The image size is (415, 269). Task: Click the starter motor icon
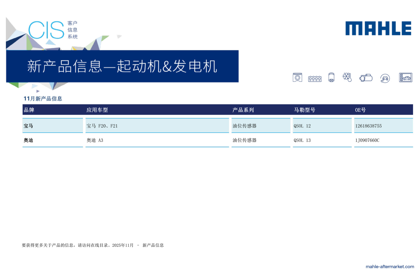(366, 78)
